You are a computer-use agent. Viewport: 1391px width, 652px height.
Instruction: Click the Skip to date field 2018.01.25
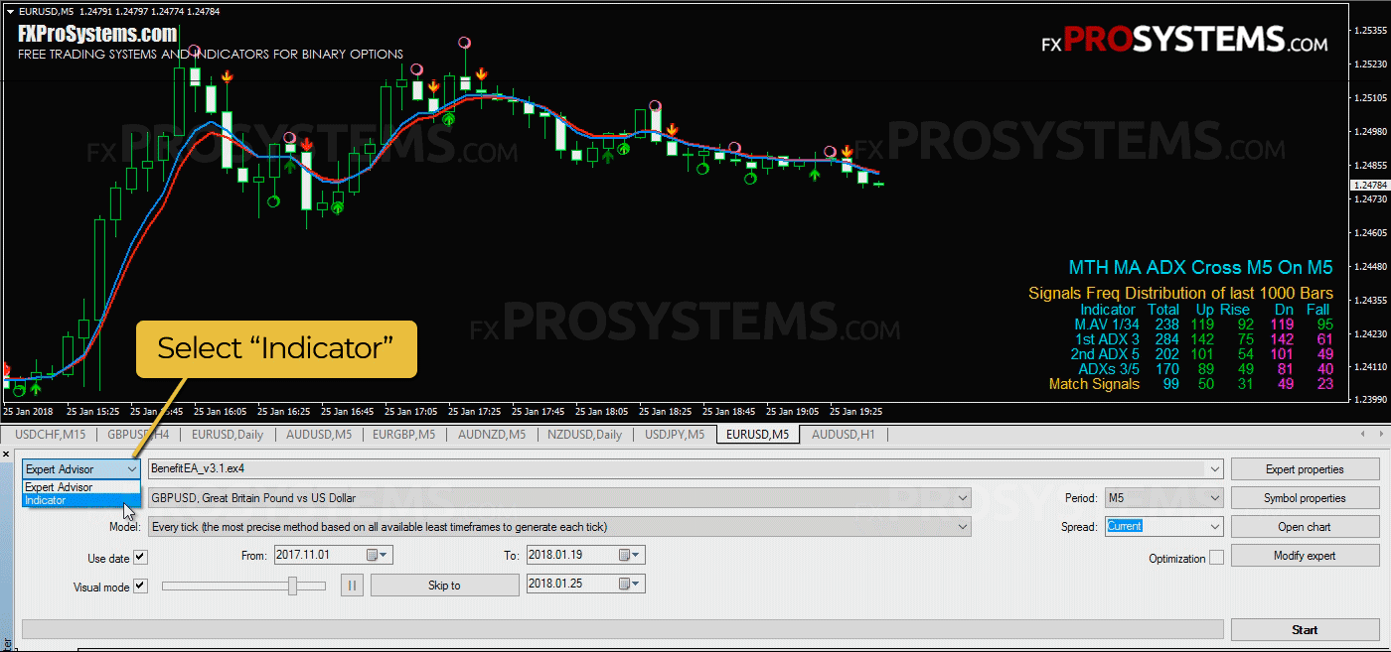tap(585, 585)
